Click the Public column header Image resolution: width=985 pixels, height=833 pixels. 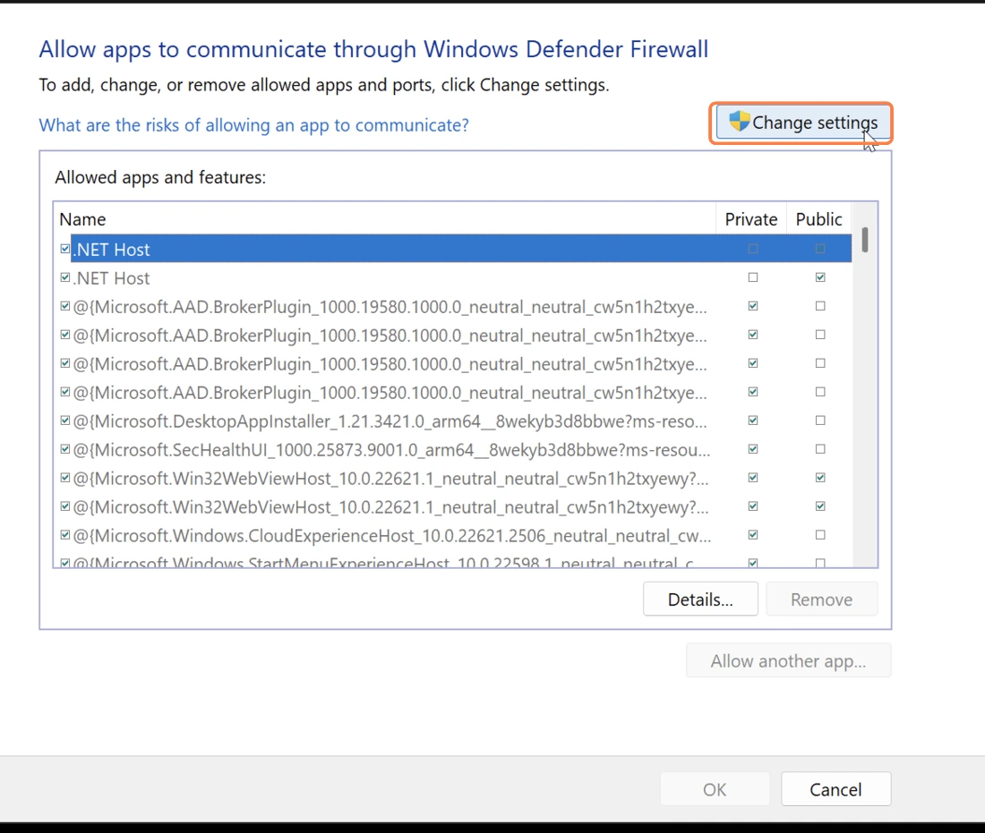point(818,219)
